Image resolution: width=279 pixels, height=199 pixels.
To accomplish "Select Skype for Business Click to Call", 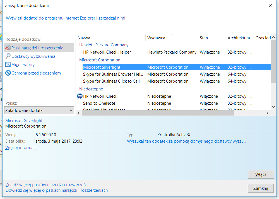I will [111, 81].
